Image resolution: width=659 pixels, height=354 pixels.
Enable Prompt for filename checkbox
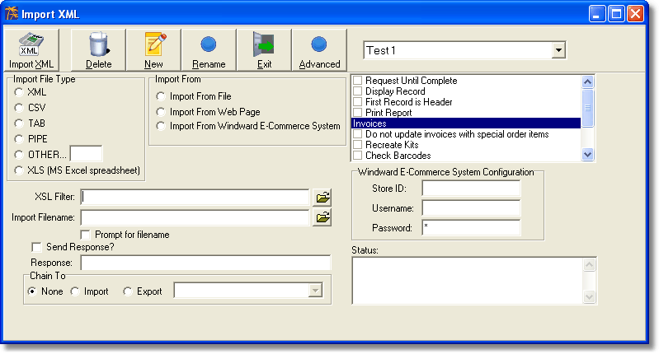(x=85, y=235)
